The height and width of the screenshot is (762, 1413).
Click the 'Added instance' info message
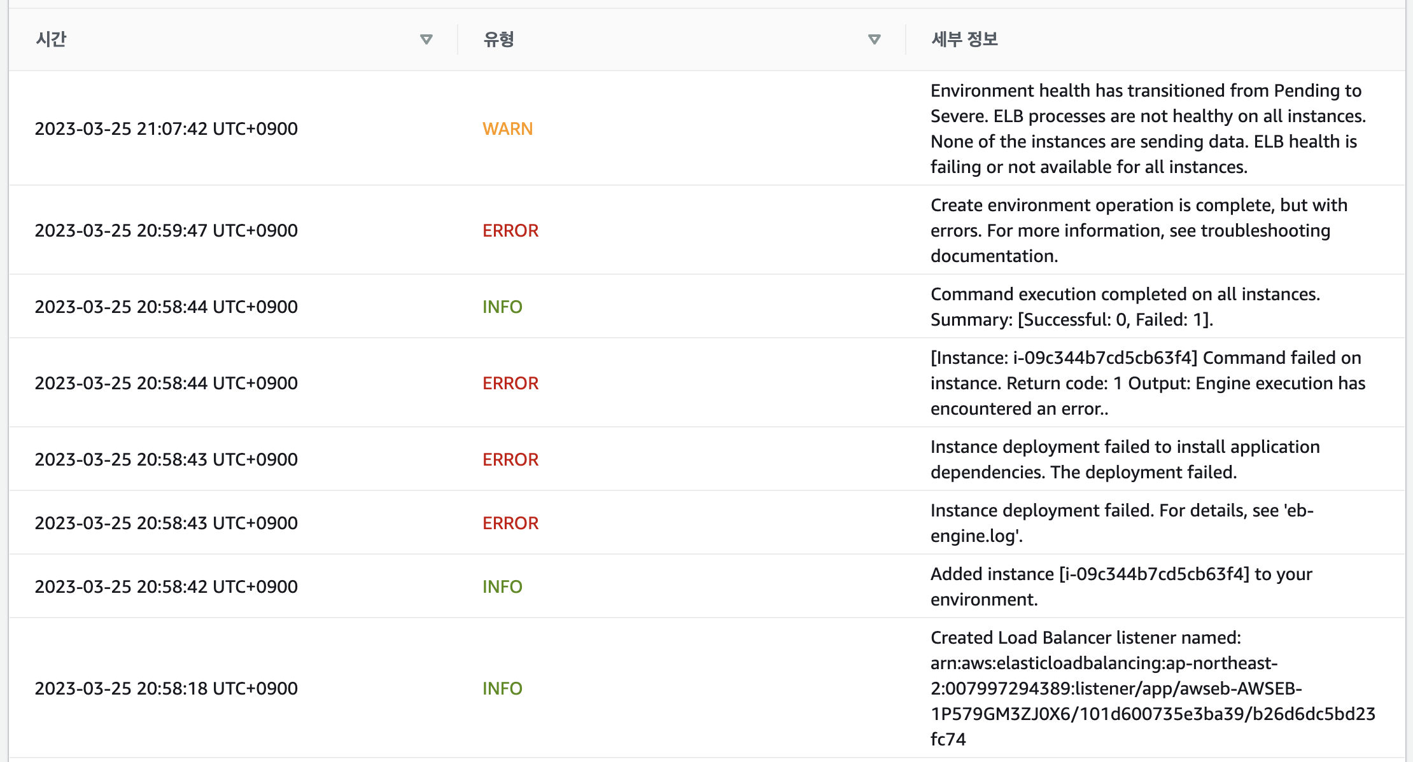(1121, 586)
